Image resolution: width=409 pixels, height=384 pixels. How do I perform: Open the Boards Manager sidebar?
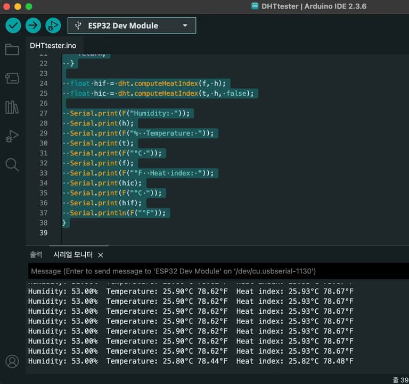click(x=12, y=79)
